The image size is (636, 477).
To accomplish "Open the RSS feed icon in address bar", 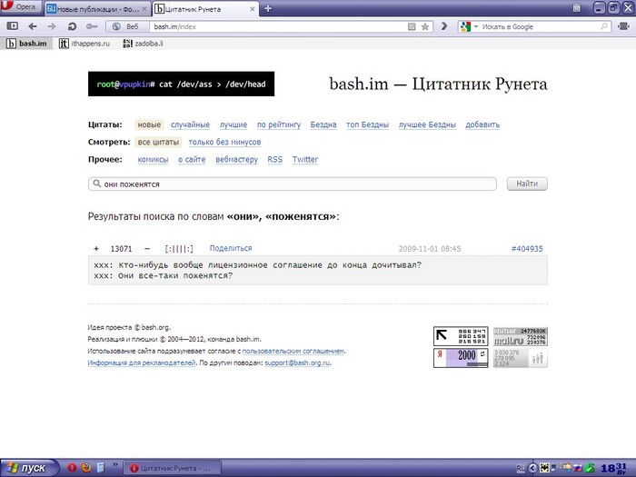I will pos(412,26).
